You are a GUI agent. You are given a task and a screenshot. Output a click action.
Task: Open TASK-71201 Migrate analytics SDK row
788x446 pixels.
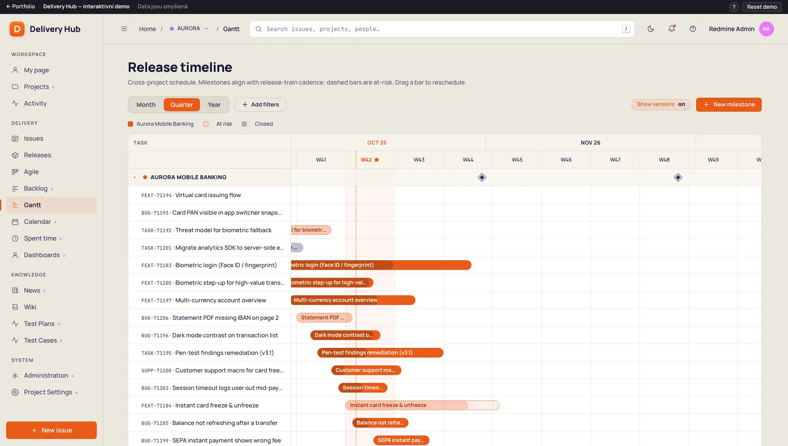[209, 248]
